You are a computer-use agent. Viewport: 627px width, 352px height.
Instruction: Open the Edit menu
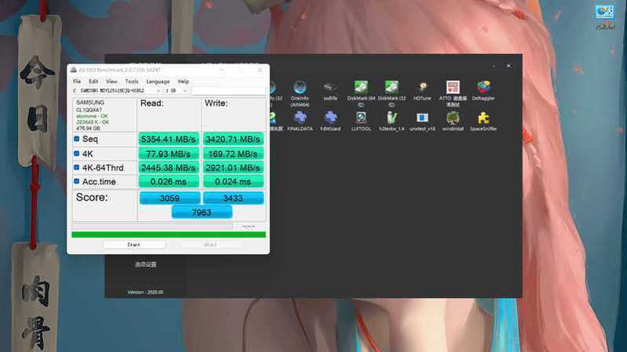[93, 82]
